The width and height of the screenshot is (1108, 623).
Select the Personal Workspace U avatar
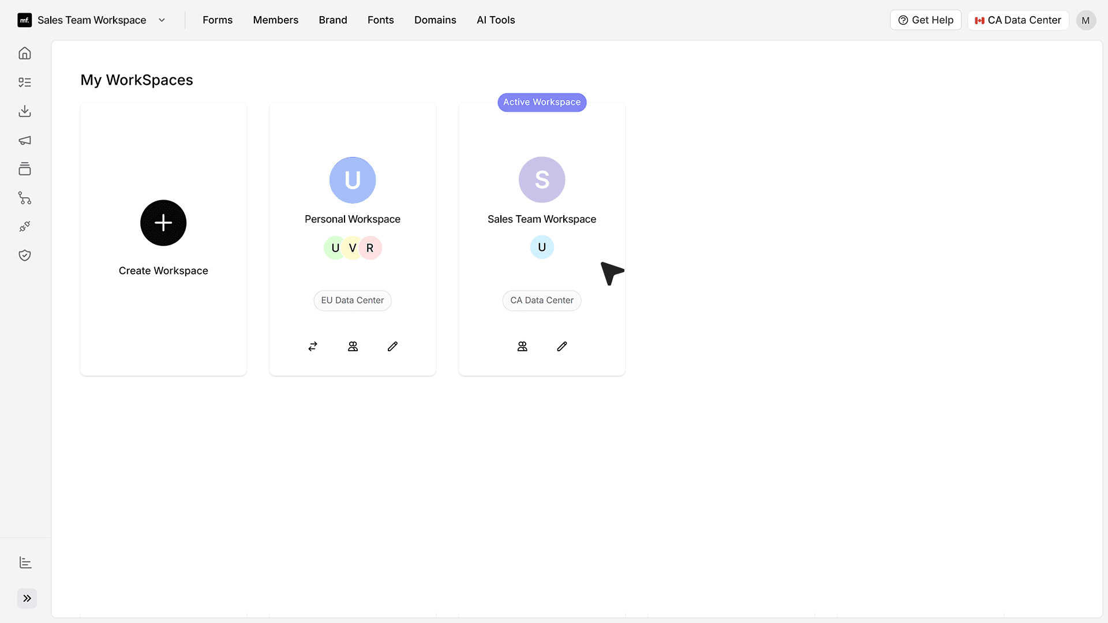353,180
